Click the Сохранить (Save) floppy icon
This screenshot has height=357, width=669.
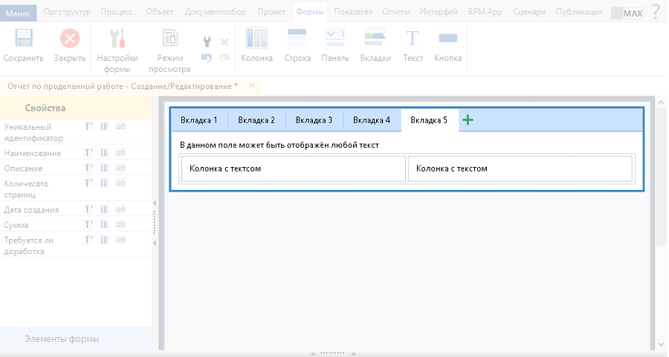pos(24,40)
